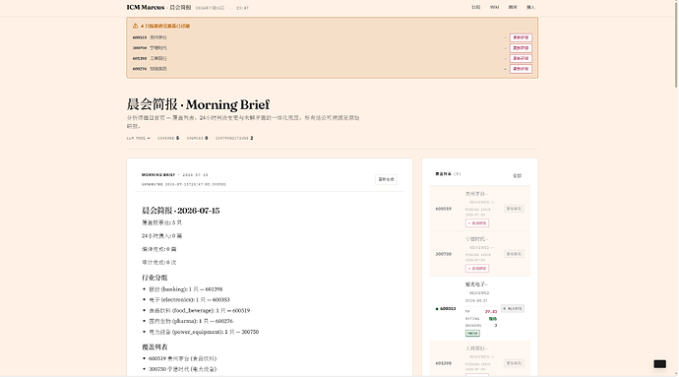Click the grey button on coverage row 300750
Screen dimensions: 679x377
pyautogui.click(x=514, y=254)
